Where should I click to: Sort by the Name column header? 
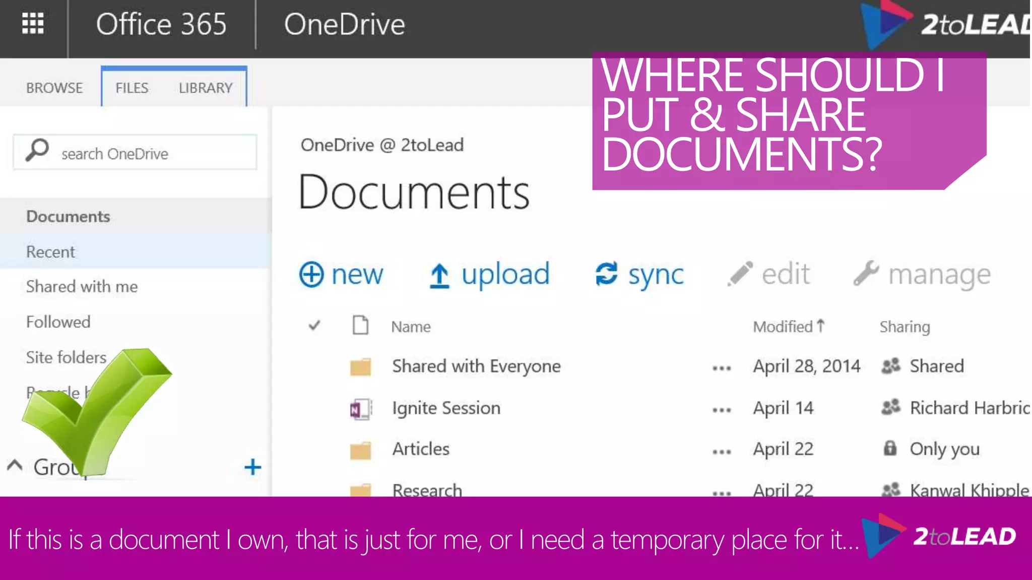(411, 327)
